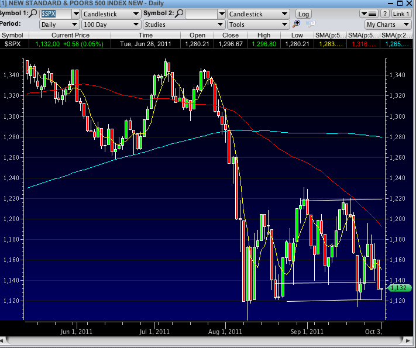Click the help question mark button
The height and width of the screenshot is (348, 416).
(x=385, y=13)
